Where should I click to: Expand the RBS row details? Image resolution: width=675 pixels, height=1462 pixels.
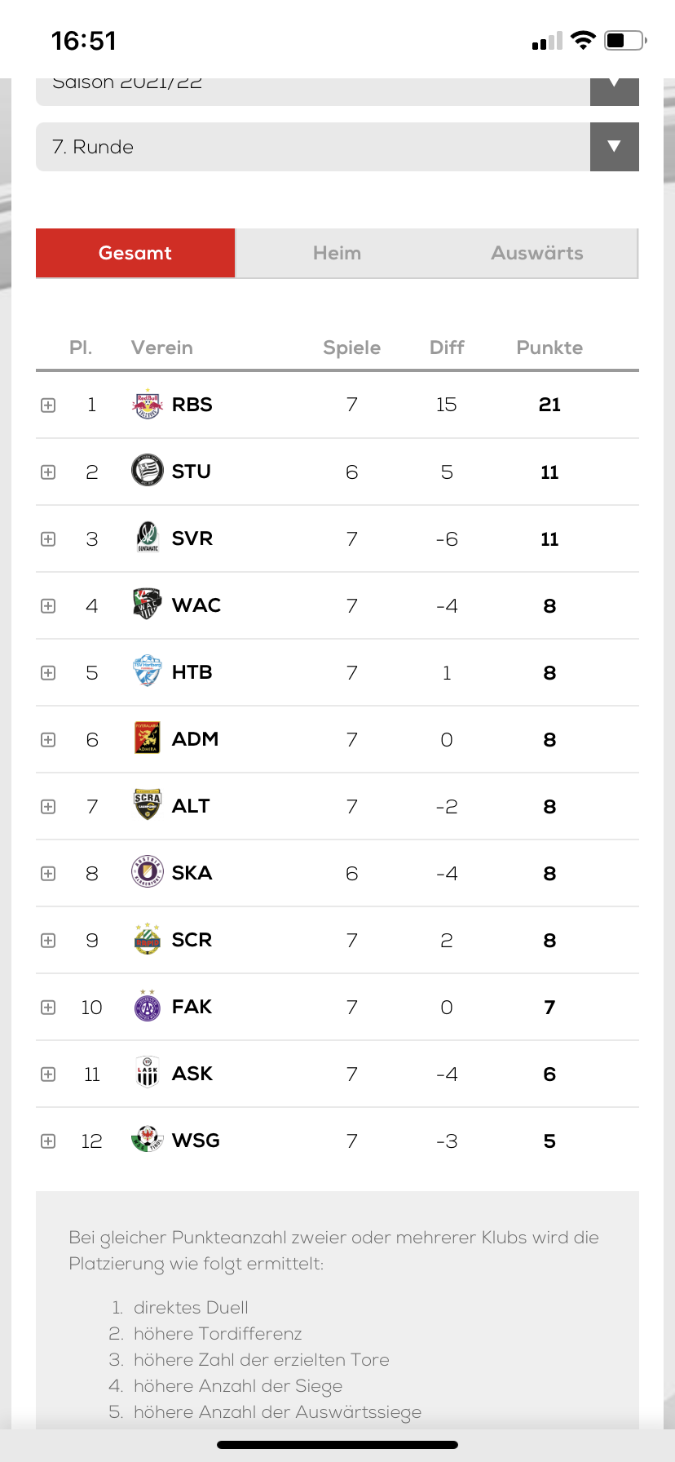pos(48,405)
